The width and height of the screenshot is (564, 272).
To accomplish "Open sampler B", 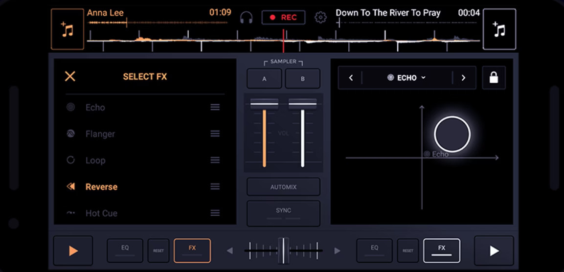I will [302, 78].
